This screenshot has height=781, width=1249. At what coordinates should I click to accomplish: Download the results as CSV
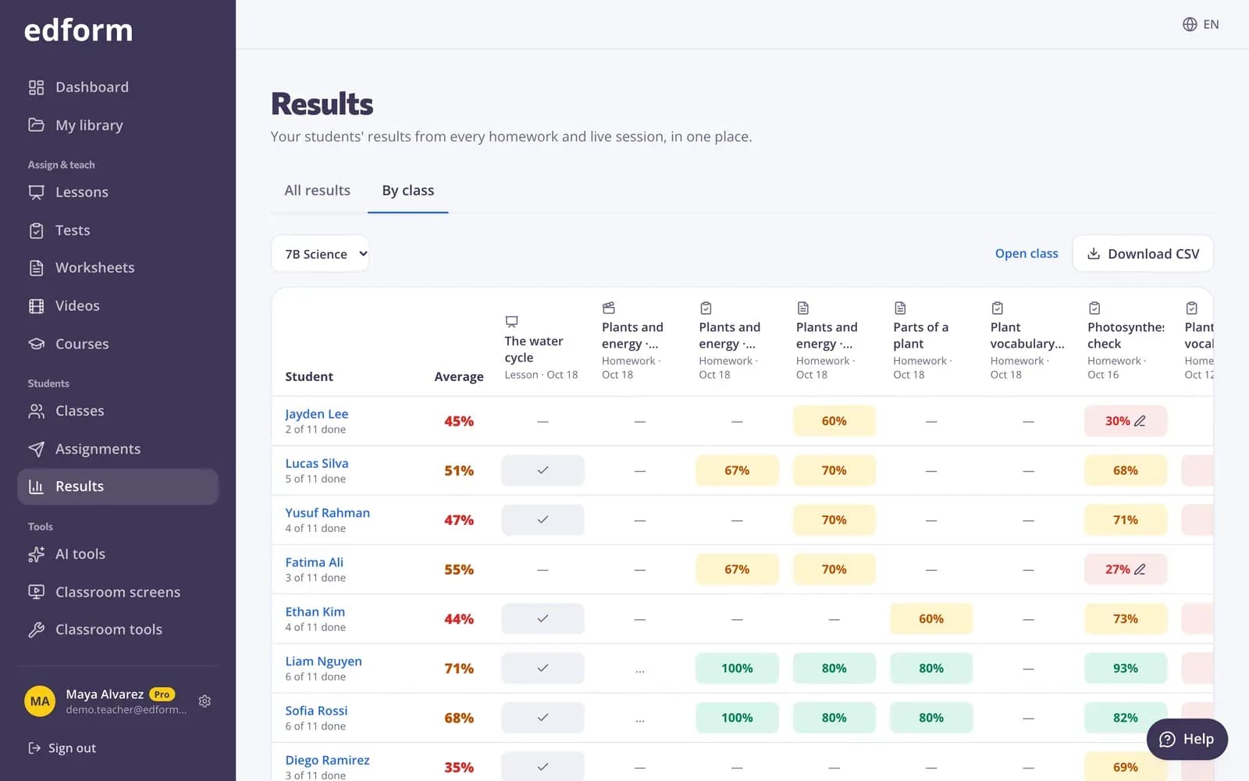[x=1143, y=254]
